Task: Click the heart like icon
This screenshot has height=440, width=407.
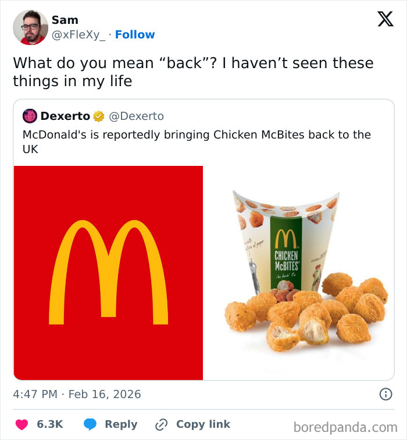Action: point(22,424)
